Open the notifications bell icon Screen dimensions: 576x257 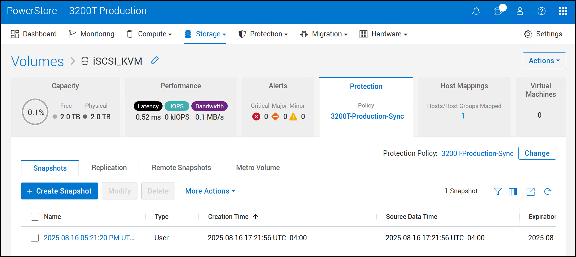tap(476, 11)
